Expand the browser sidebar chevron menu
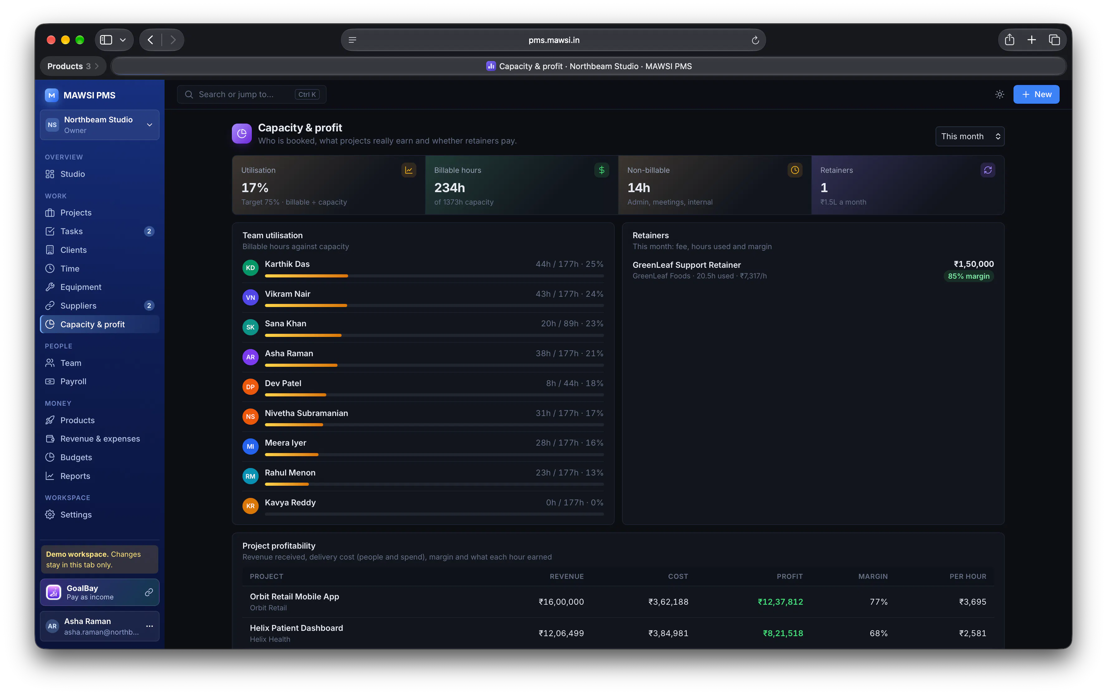Viewport: 1107px width, 695px height. (123, 40)
